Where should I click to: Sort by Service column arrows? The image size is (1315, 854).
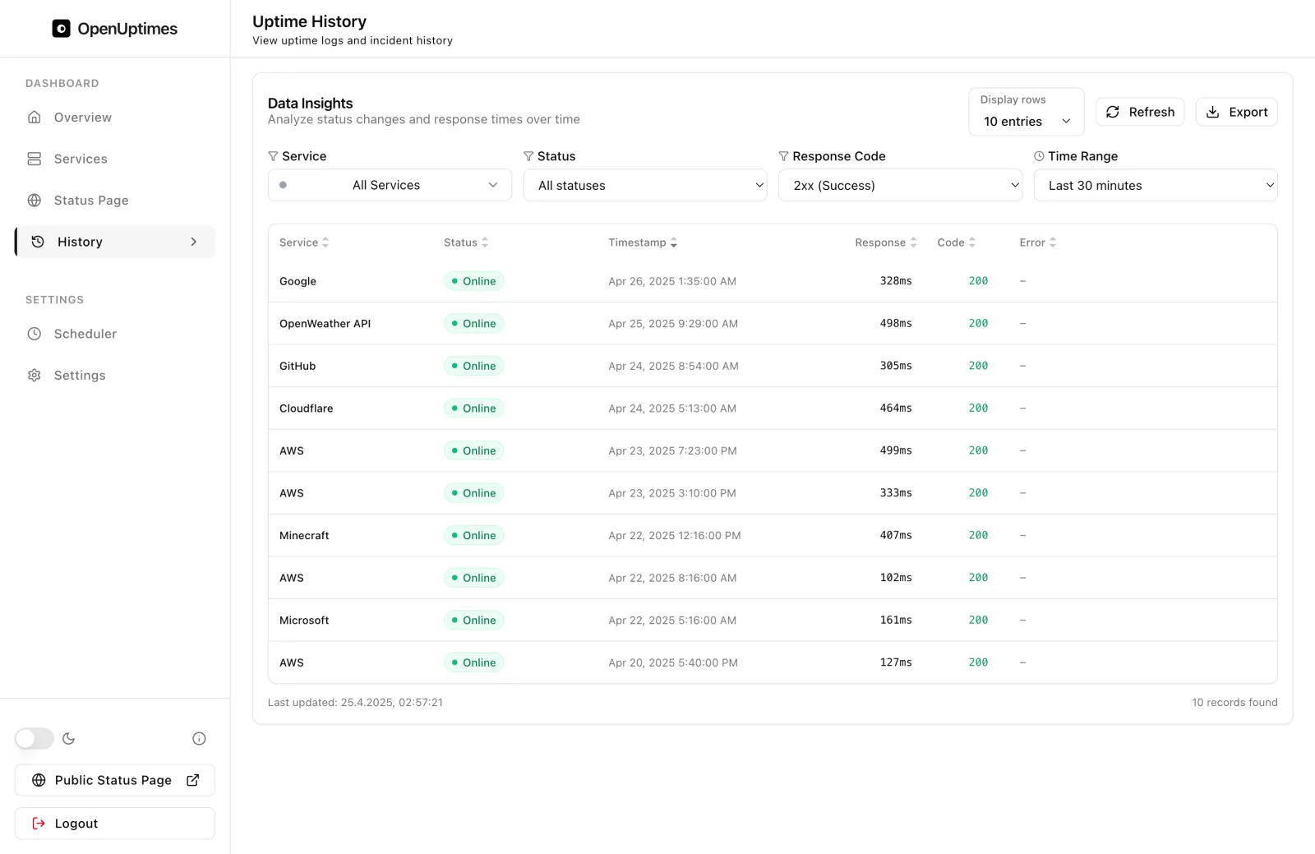pyautogui.click(x=325, y=242)
